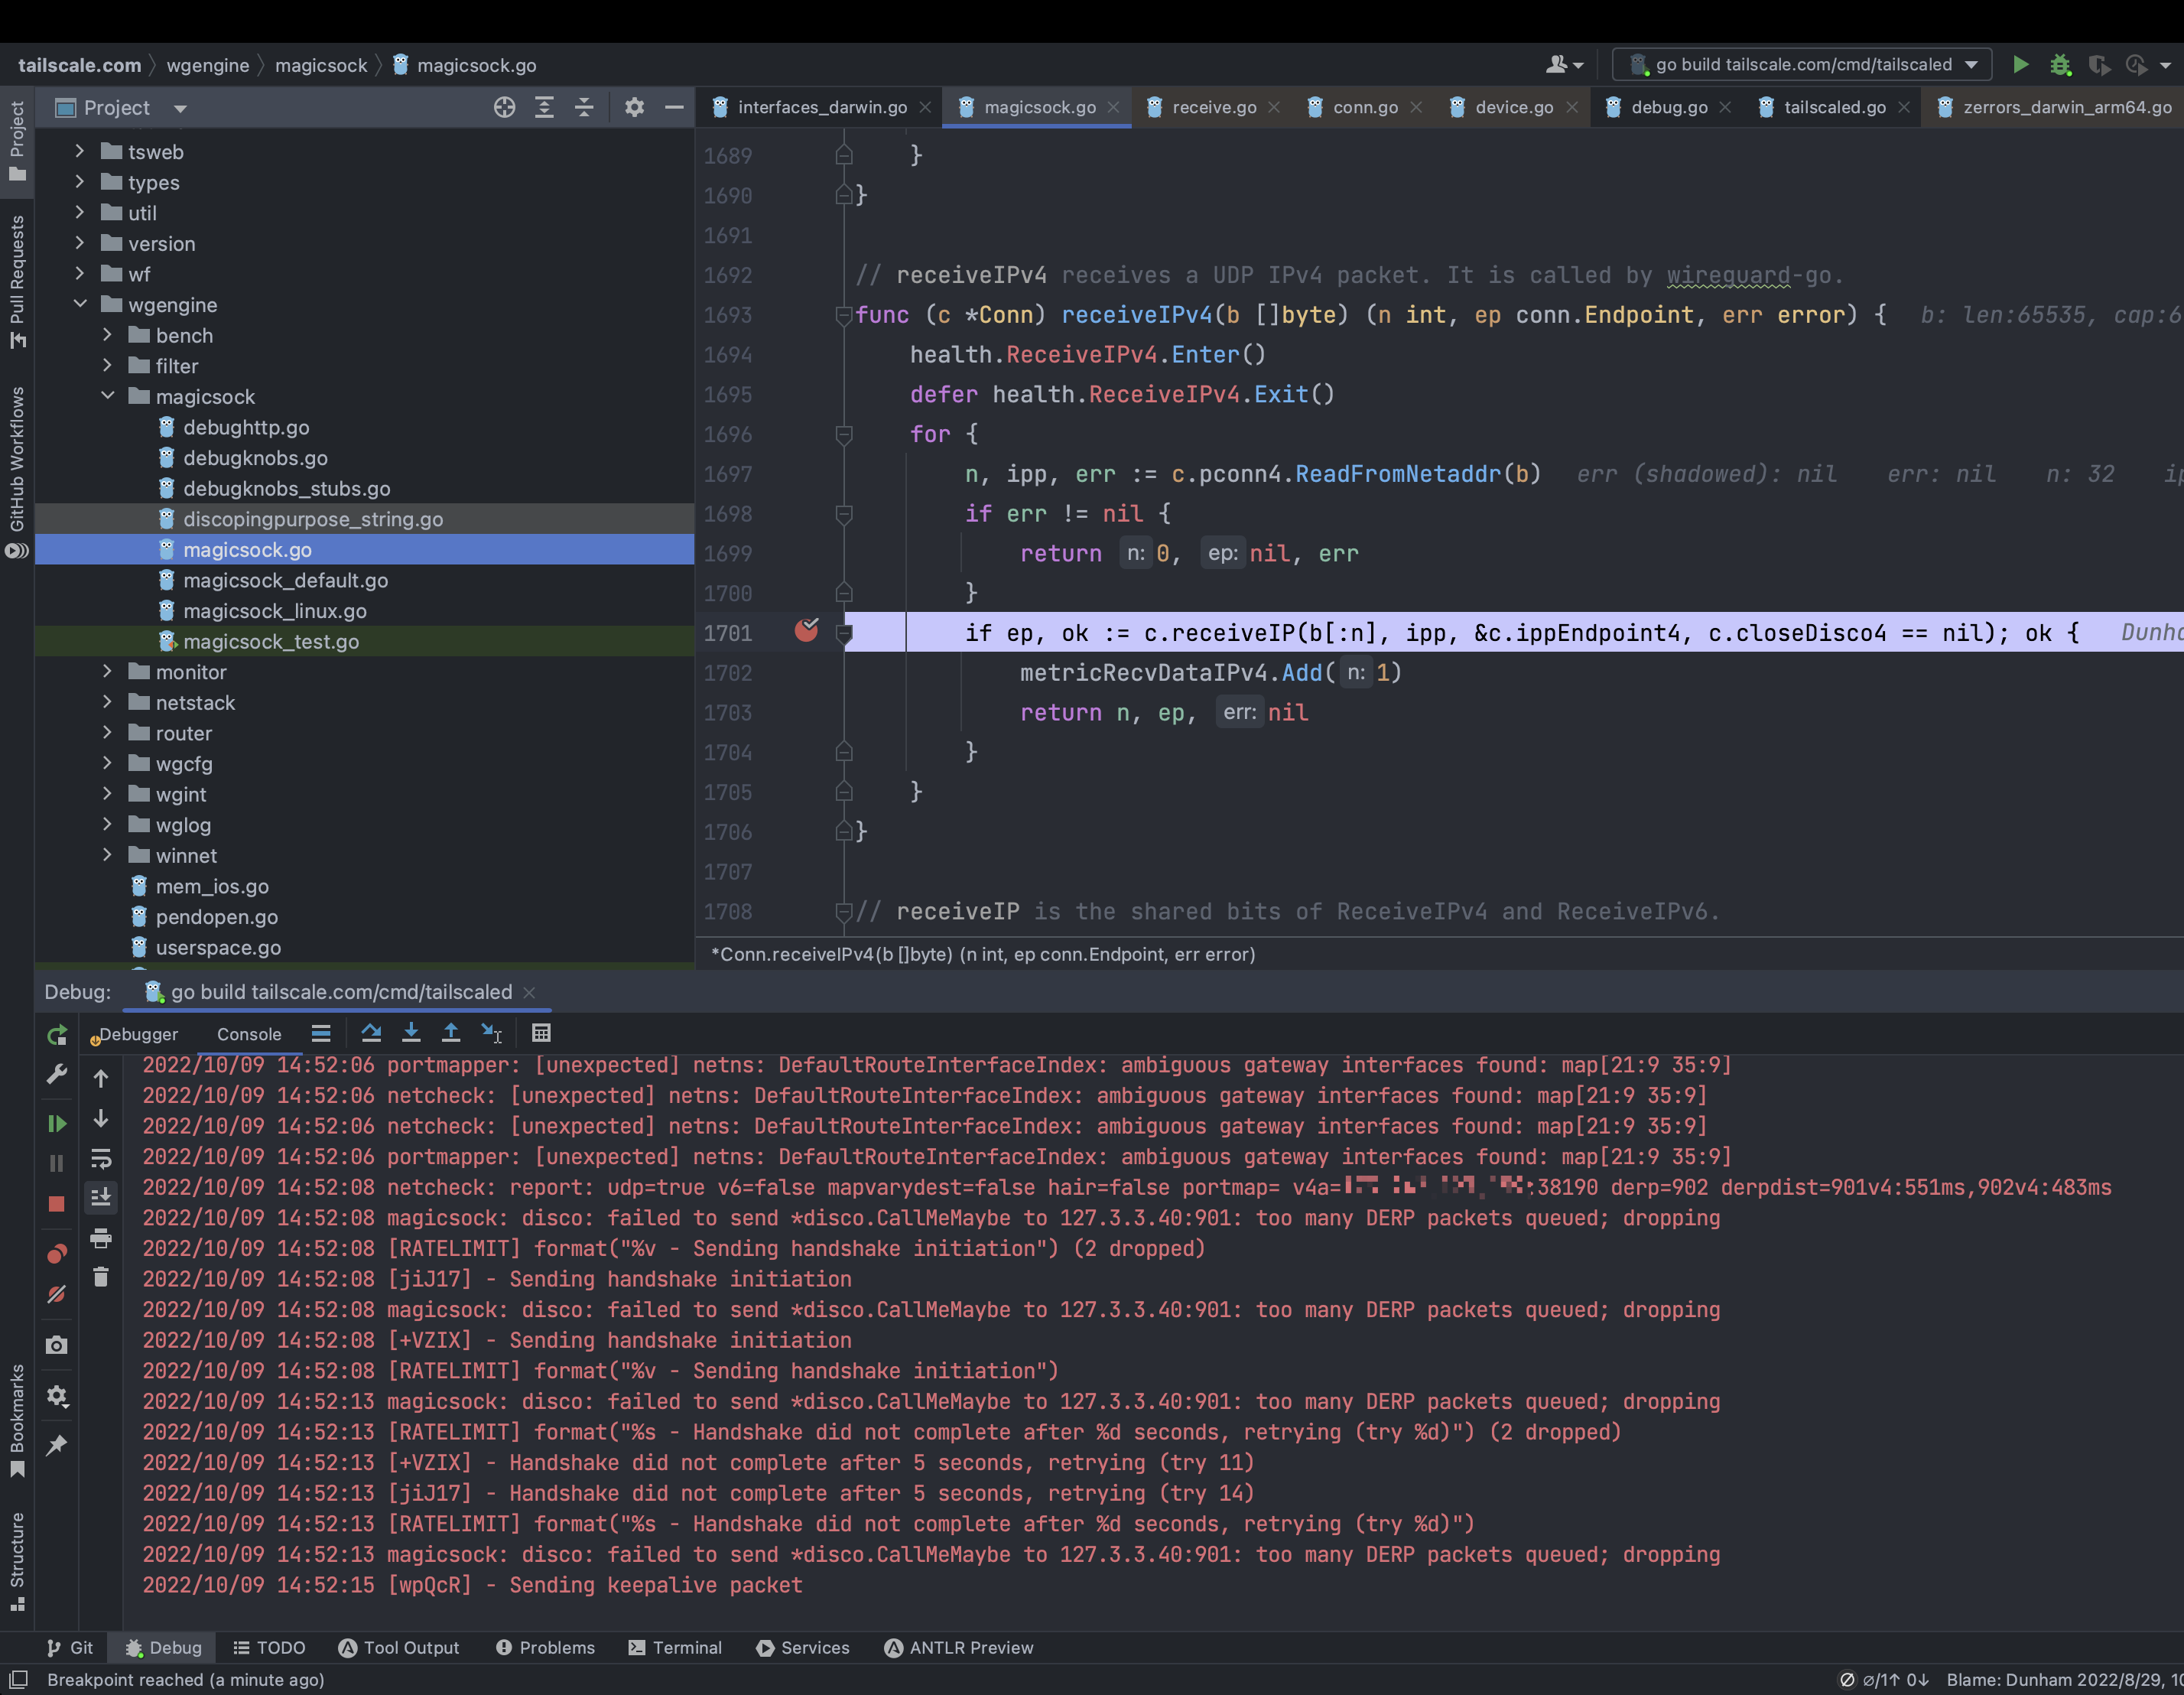Resume program with green play icon
Image resolution: width=2184 pixels, height=1695 pixels.
tap(57, 1123)
